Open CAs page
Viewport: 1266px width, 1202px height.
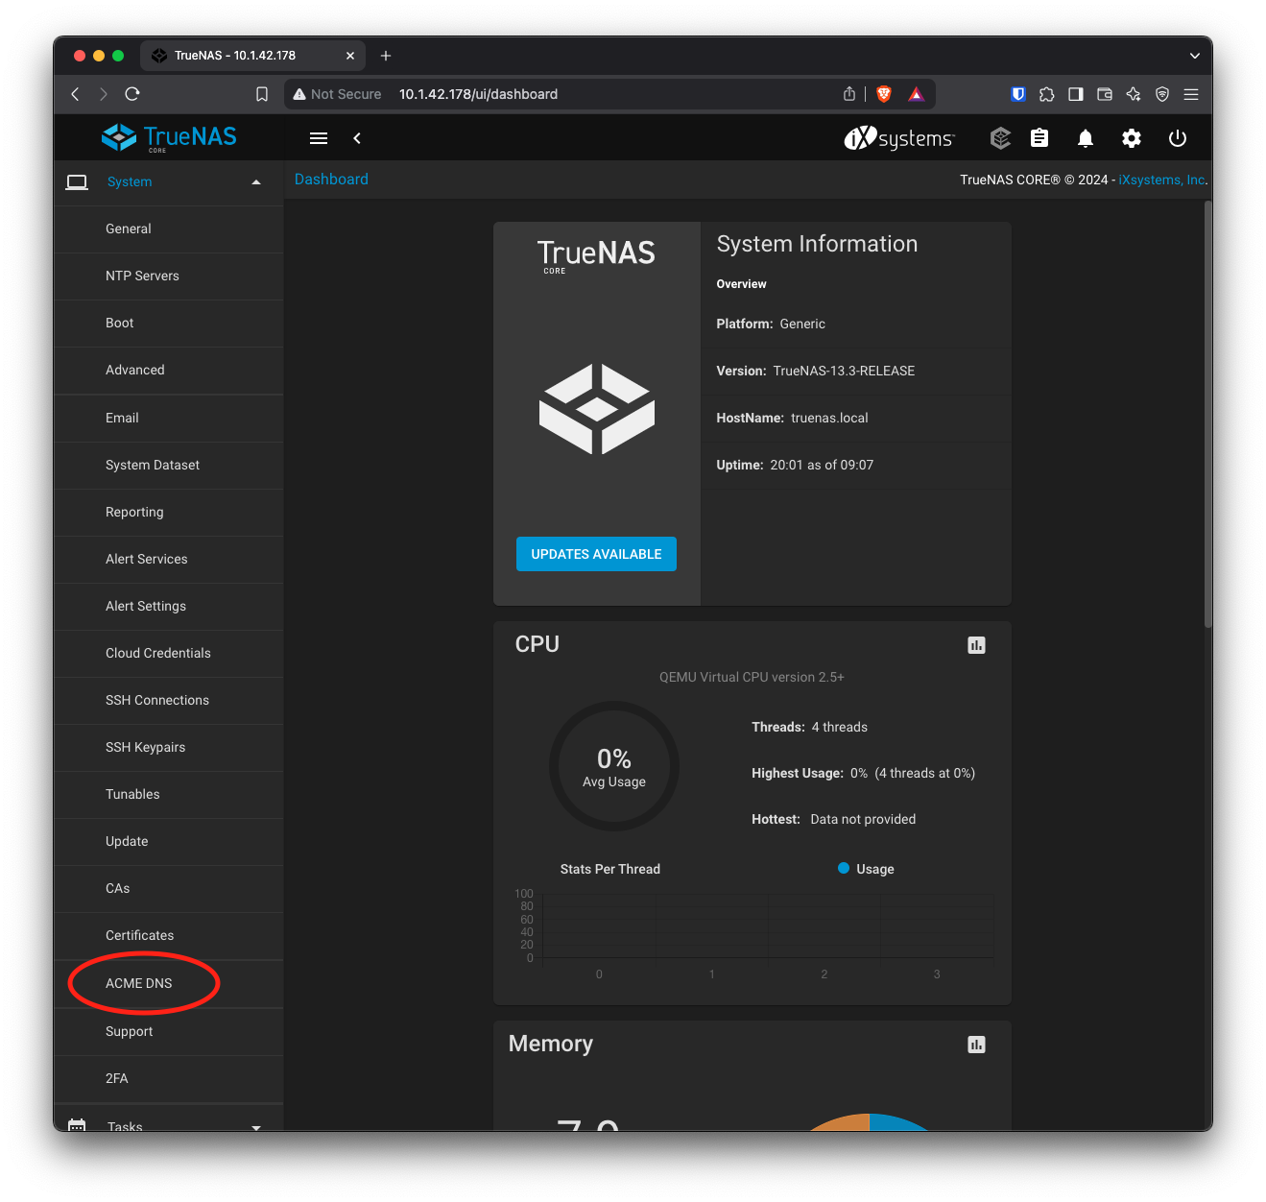point(169,889)
